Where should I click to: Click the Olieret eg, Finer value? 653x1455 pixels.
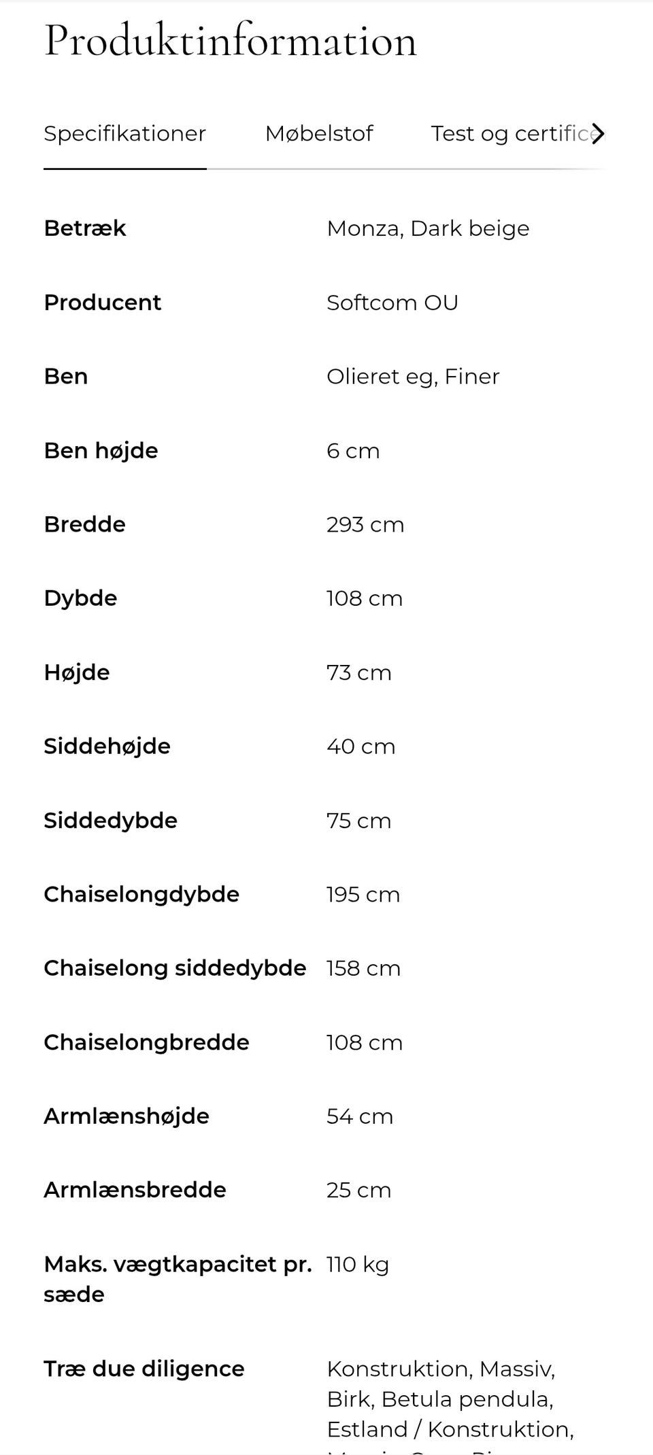[412, 377]
